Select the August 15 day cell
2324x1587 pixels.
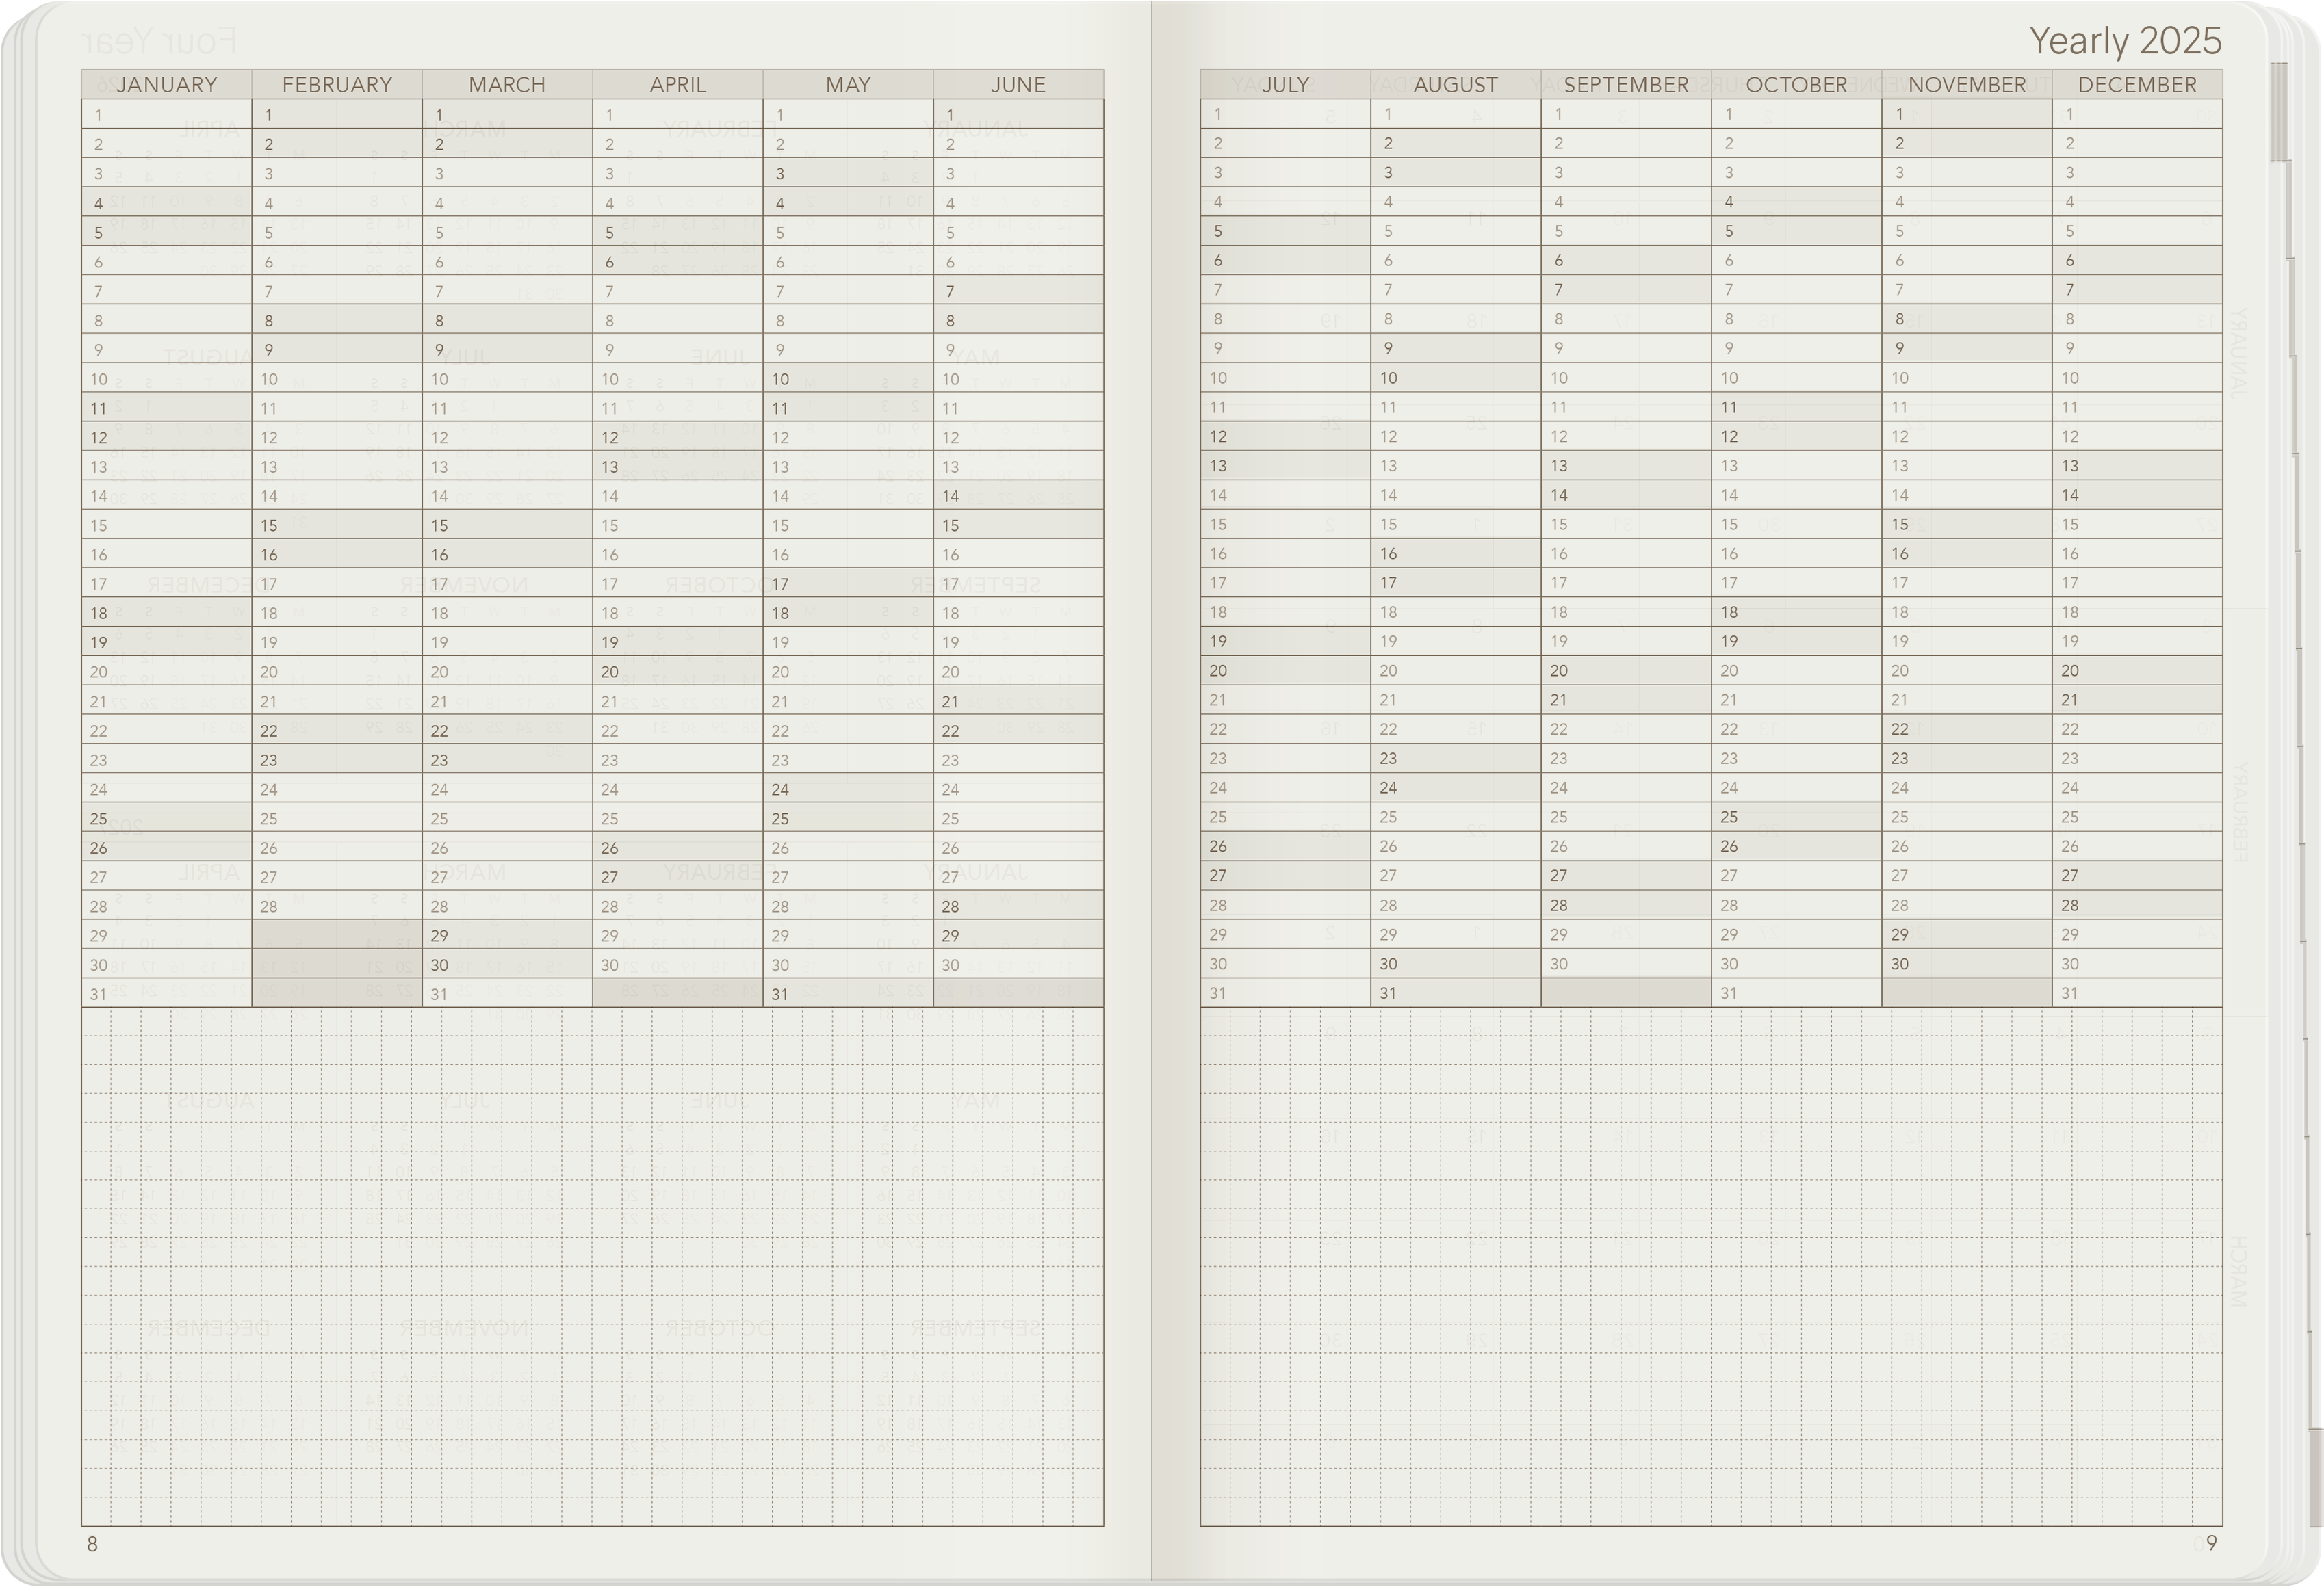click(1455, 525)
